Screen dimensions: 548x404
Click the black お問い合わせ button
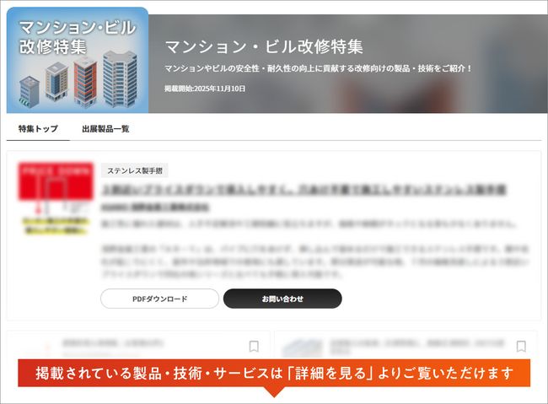[x=282, y=299]
